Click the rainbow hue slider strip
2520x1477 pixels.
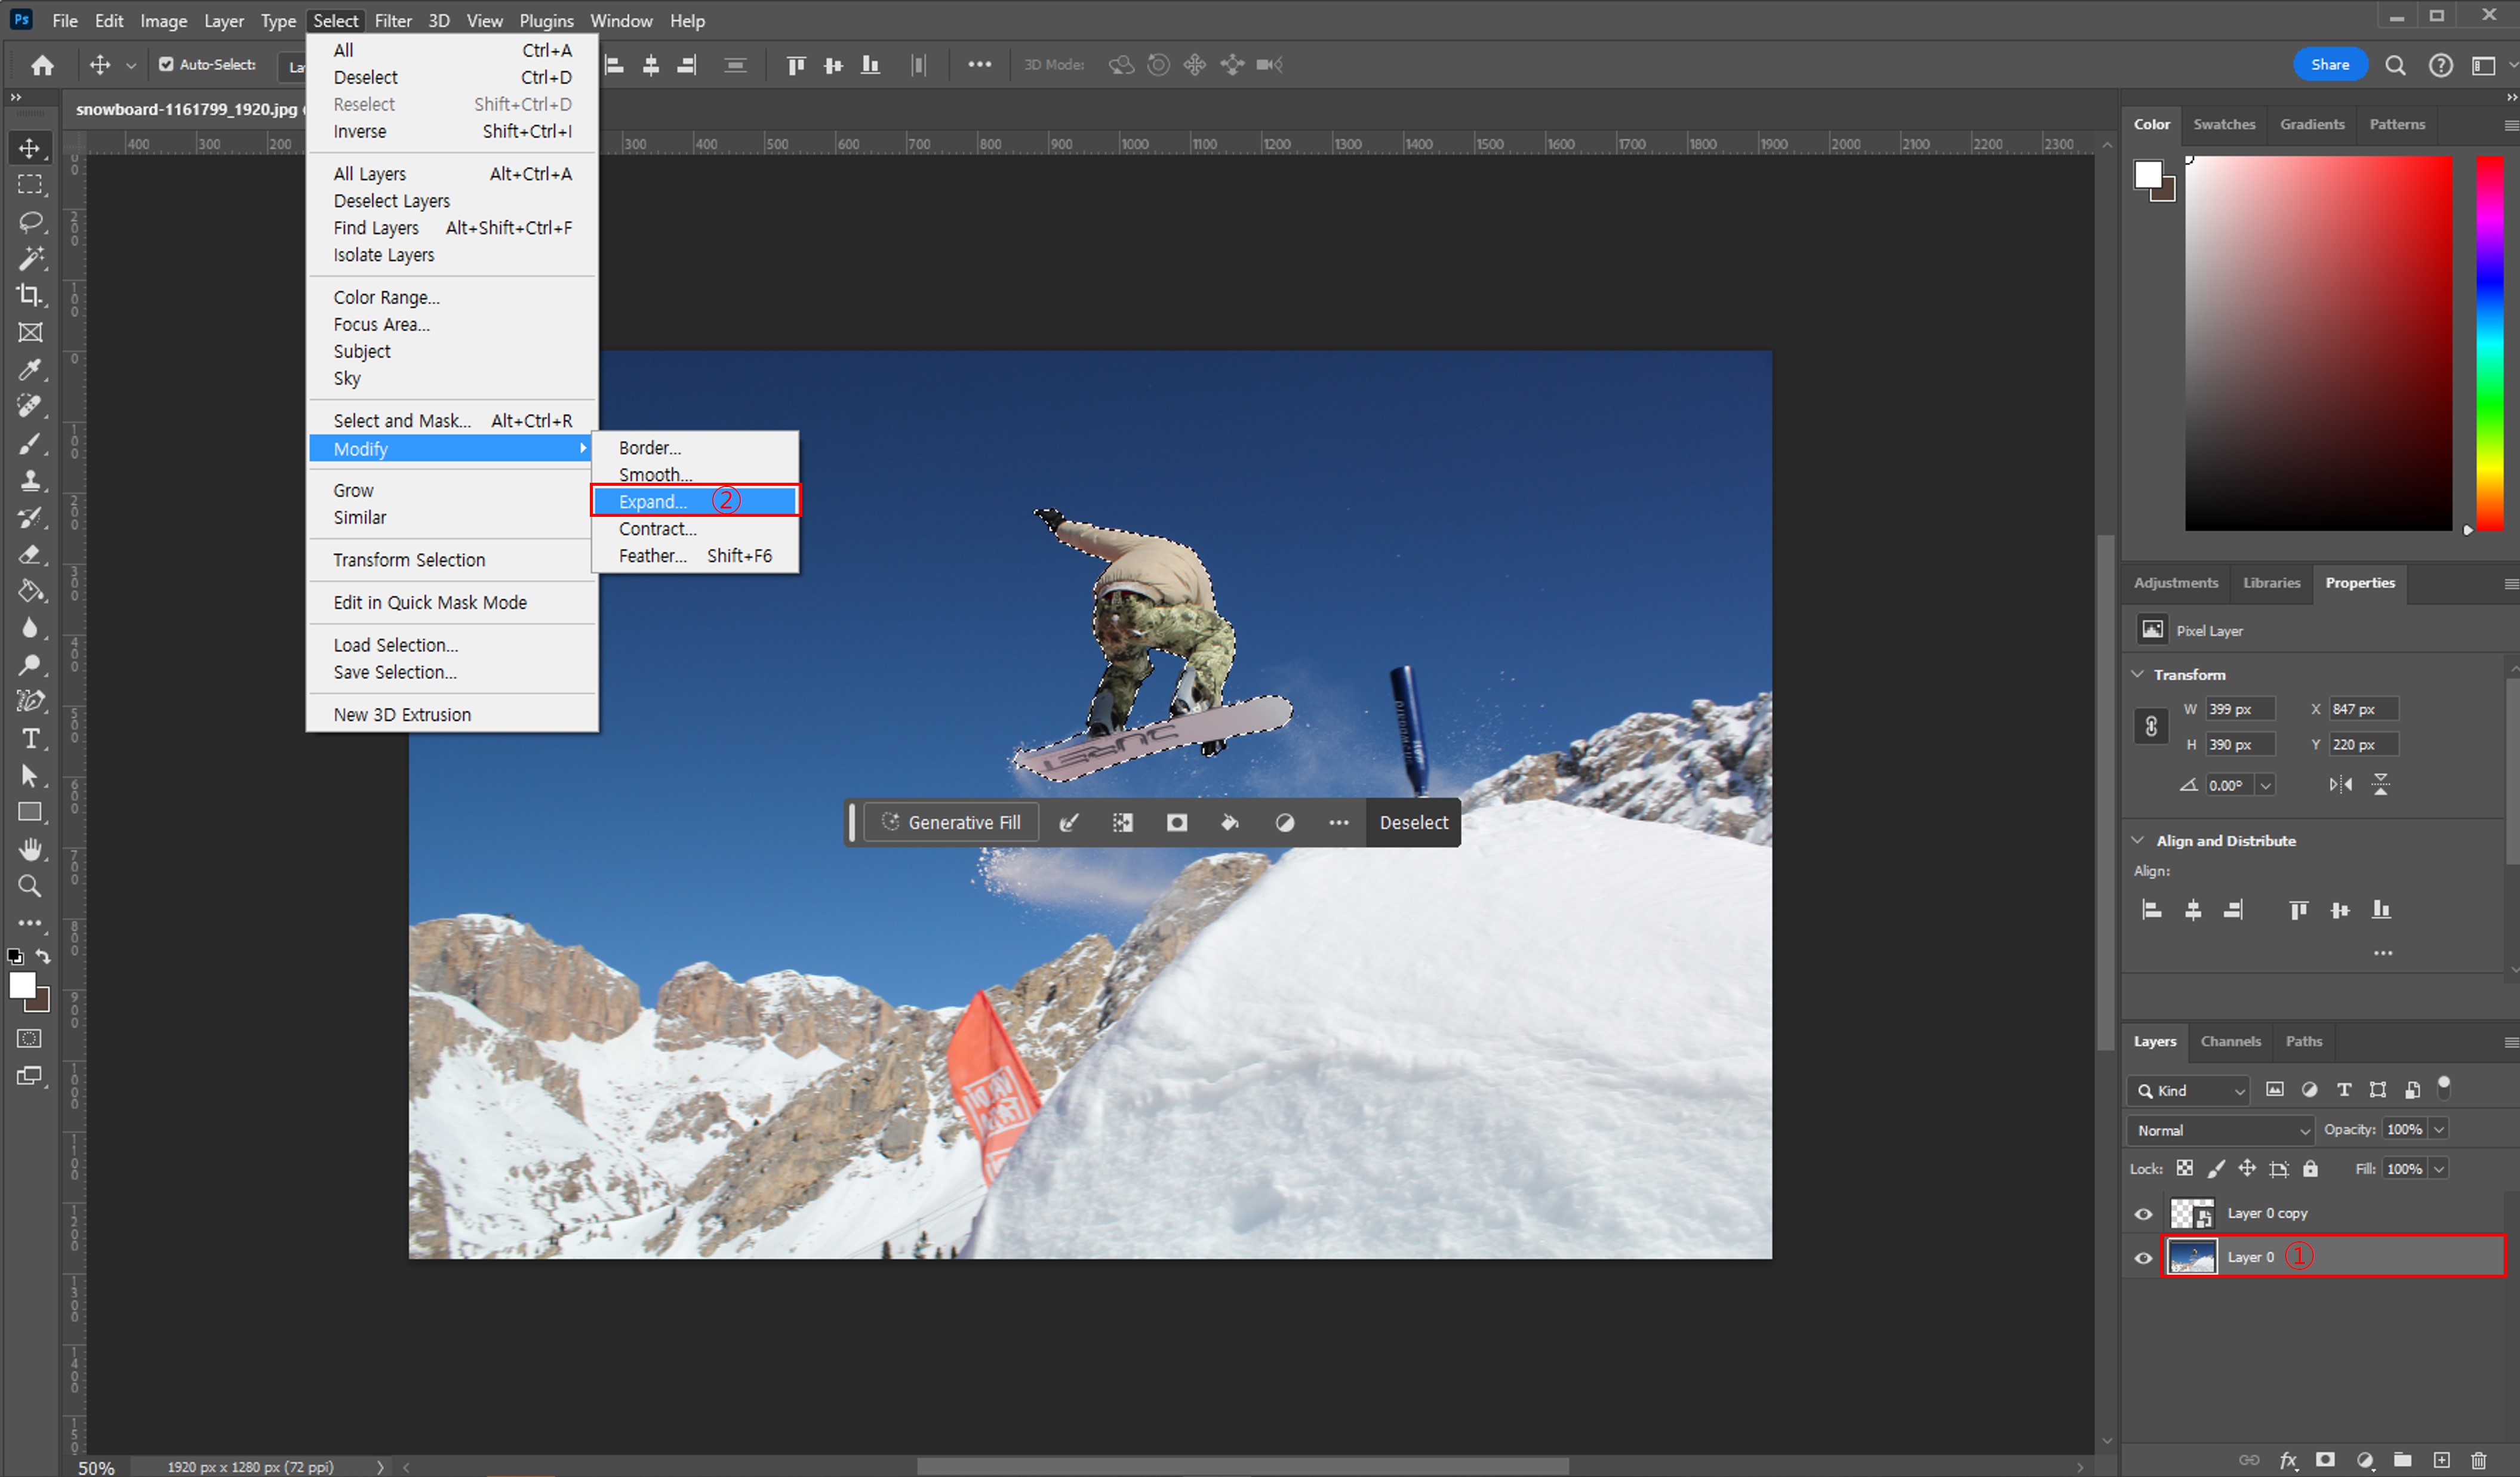[x=2489, y=340]
